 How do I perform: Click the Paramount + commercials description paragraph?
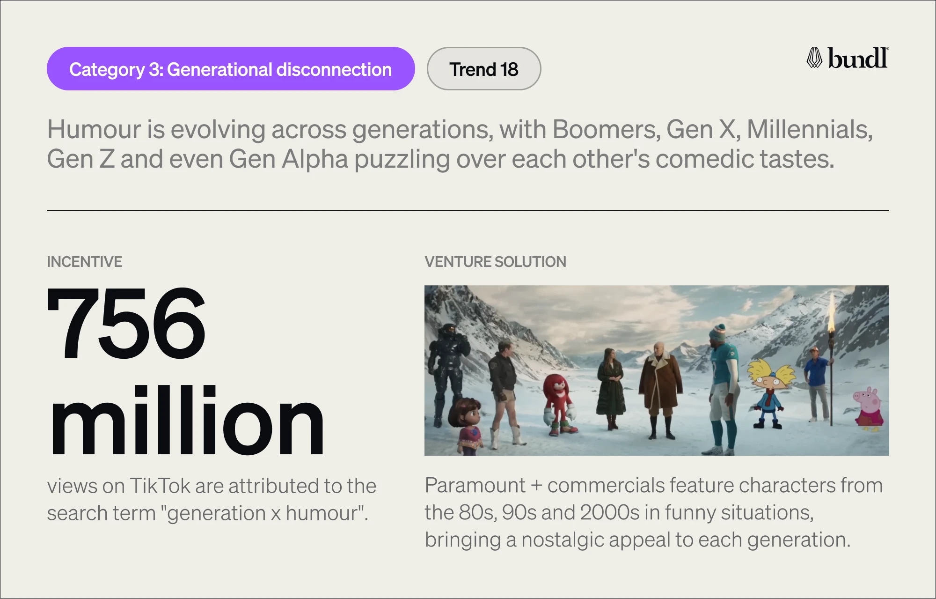[653, 512]
